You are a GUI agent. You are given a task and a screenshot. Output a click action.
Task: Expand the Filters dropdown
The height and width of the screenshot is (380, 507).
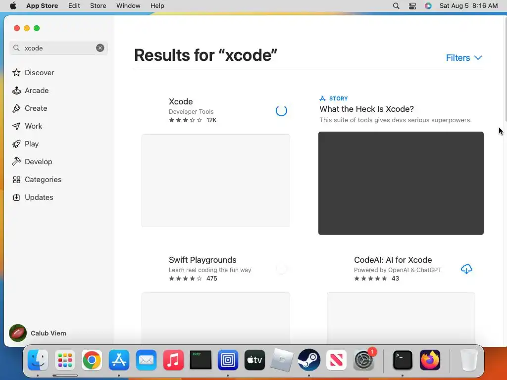point(464,58)
